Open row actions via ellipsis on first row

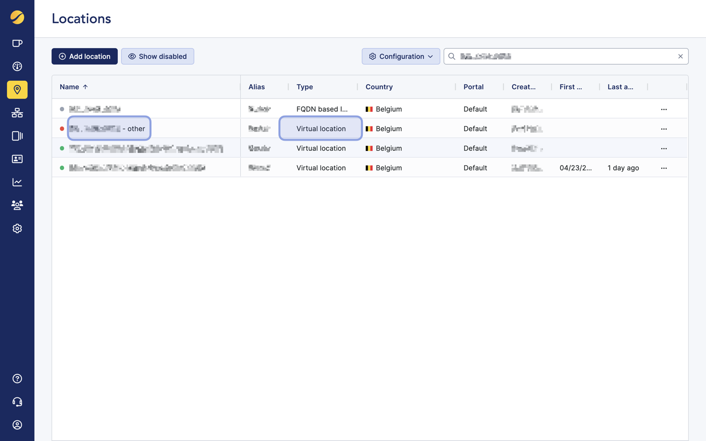pos(664,109)
